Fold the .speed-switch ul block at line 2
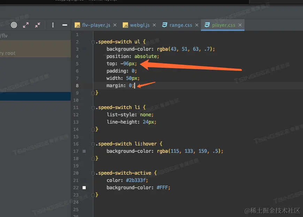The width and height of the screenshot is (303, 217). (x=93, y=42)
